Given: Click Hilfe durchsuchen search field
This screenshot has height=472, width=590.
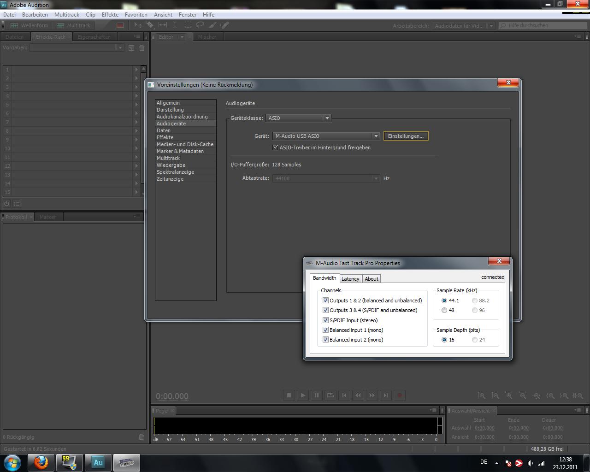Looking at the screenshot, I should pyautogui.click(x=542, y=26).
